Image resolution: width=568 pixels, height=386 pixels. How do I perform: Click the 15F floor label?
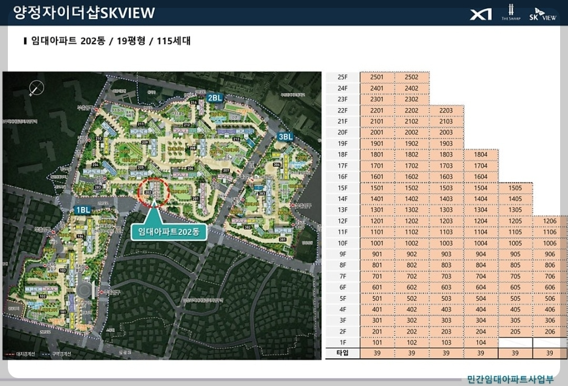(x=343, y=188)
